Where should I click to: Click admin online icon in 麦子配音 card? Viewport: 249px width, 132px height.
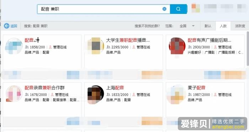pos(215,95)
